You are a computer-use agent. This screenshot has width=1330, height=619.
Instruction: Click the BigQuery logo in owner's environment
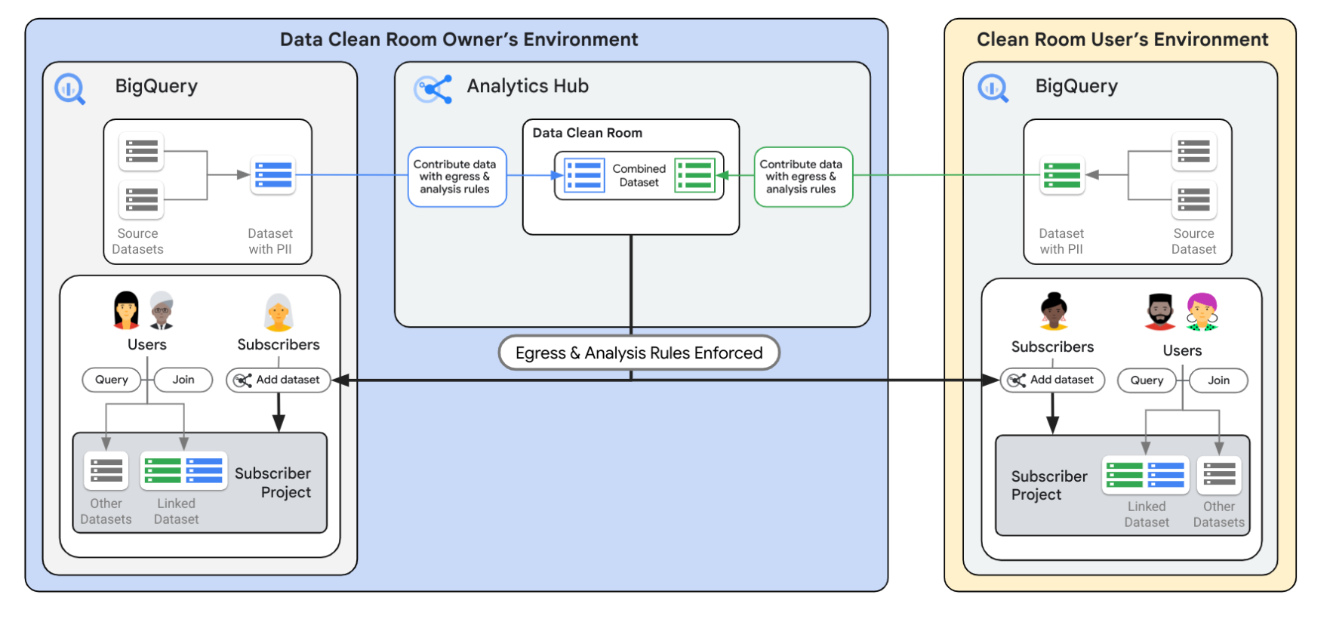tap(69, 89)
